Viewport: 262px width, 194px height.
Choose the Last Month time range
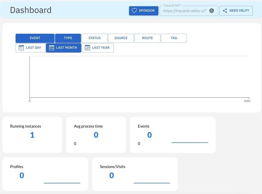click(x=64, y=48)
